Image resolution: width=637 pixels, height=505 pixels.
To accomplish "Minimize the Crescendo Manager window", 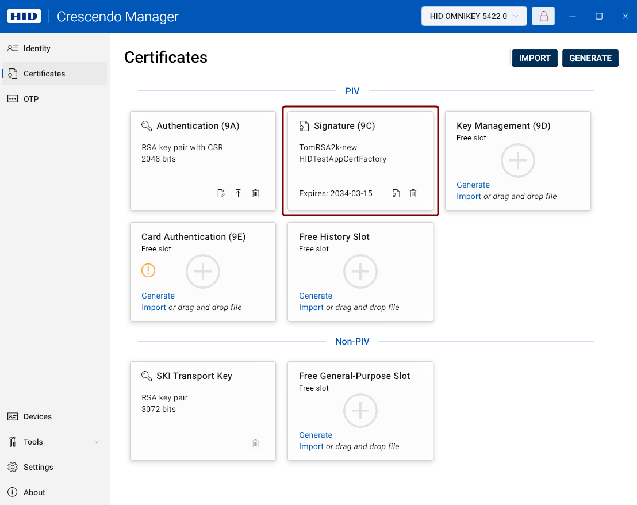I will 573,16.
